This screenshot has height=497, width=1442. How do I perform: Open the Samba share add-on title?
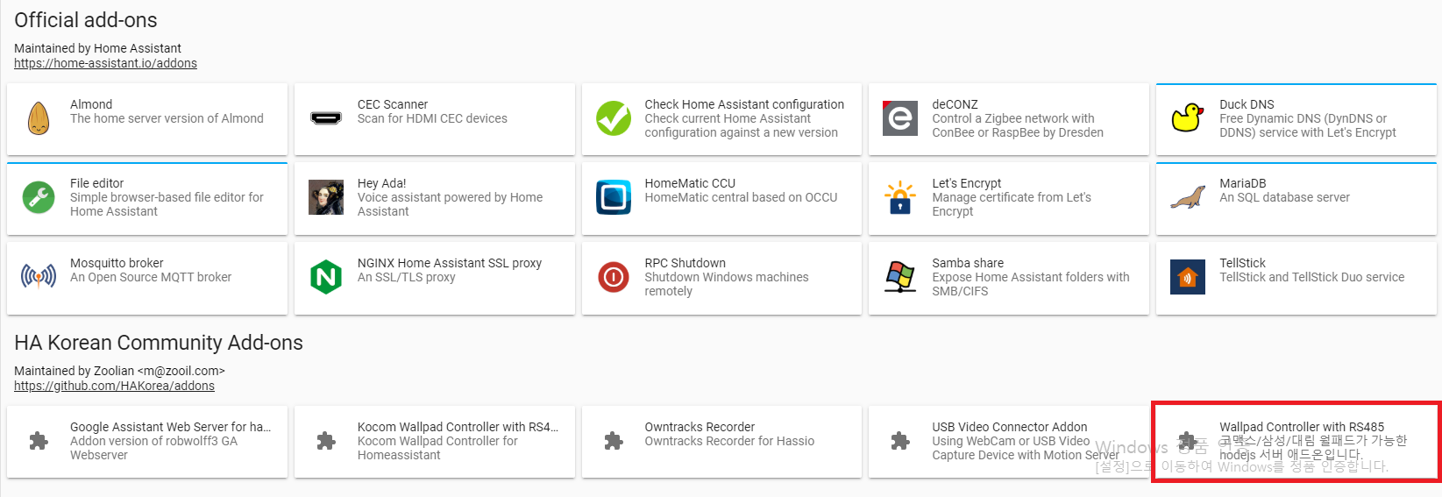pos(968,263)
